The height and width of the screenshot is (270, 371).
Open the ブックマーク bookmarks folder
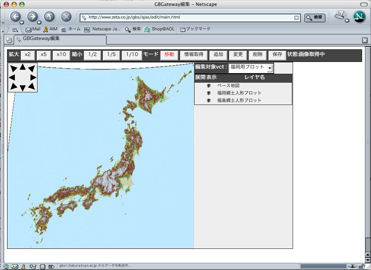click(195, 29)
